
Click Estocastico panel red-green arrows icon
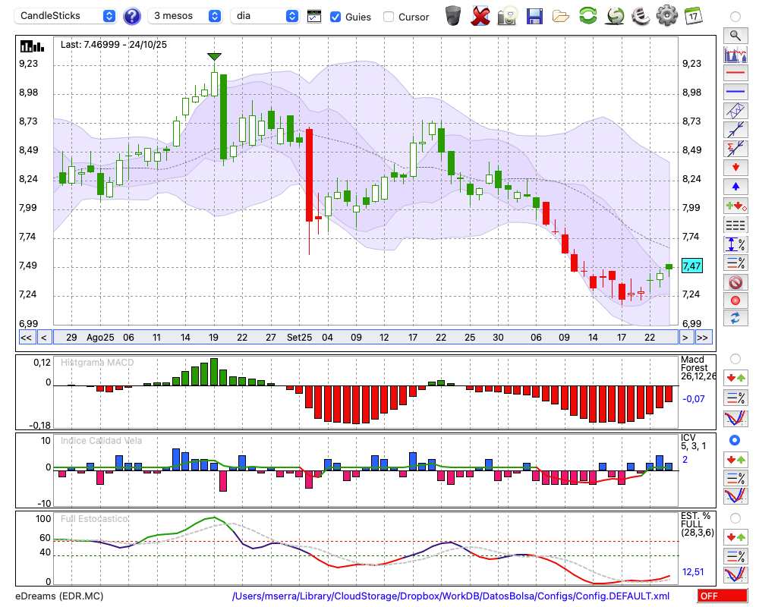click(x=735, y=536)
